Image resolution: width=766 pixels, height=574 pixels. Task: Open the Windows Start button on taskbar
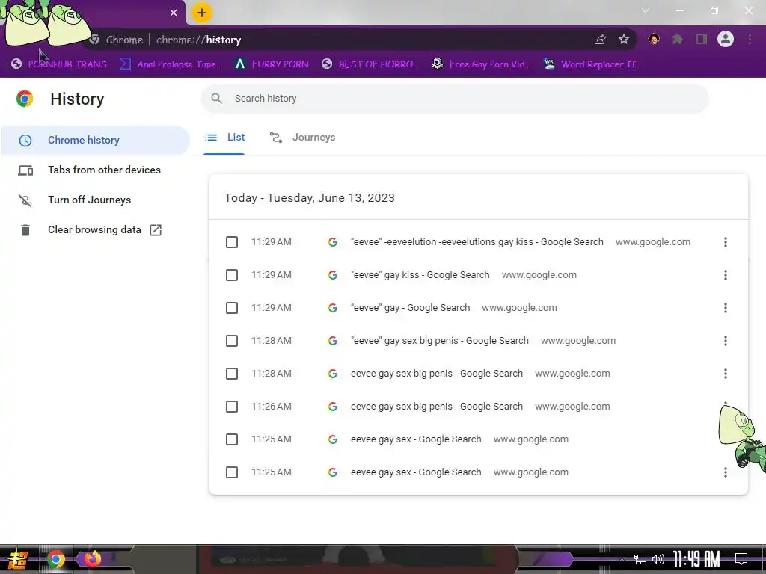17,559
